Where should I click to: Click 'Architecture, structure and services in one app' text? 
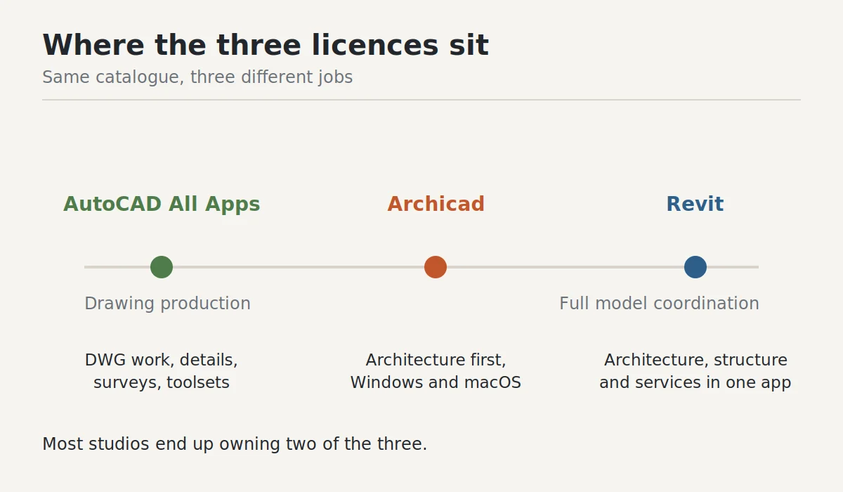pos(695,371)
